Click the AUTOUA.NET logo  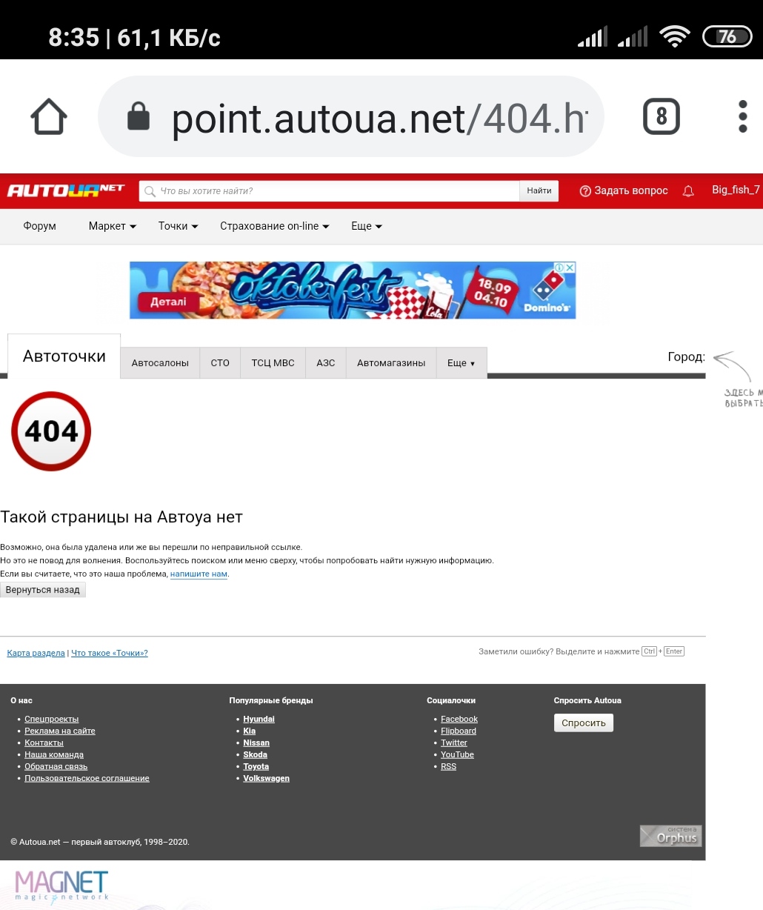66,190
